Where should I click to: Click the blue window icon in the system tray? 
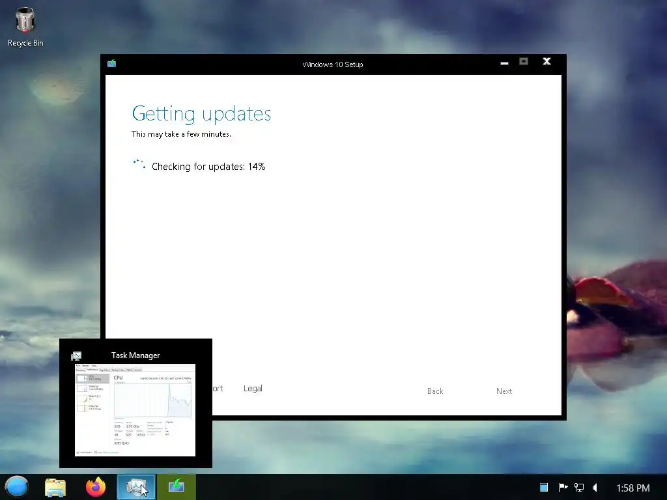point(544,488)
